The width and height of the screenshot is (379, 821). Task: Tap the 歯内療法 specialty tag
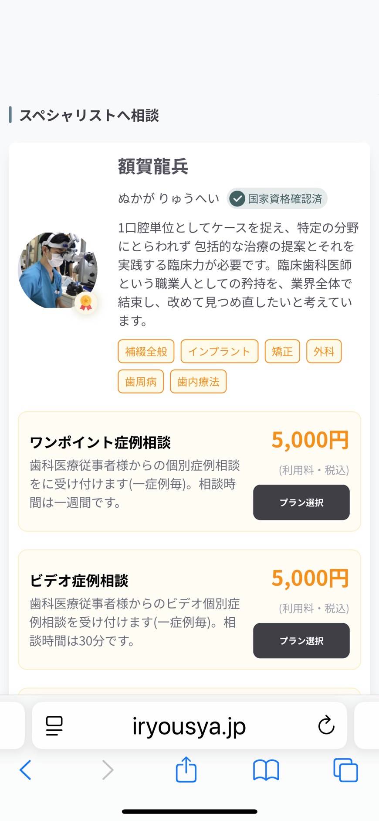[x=198, y=382]
